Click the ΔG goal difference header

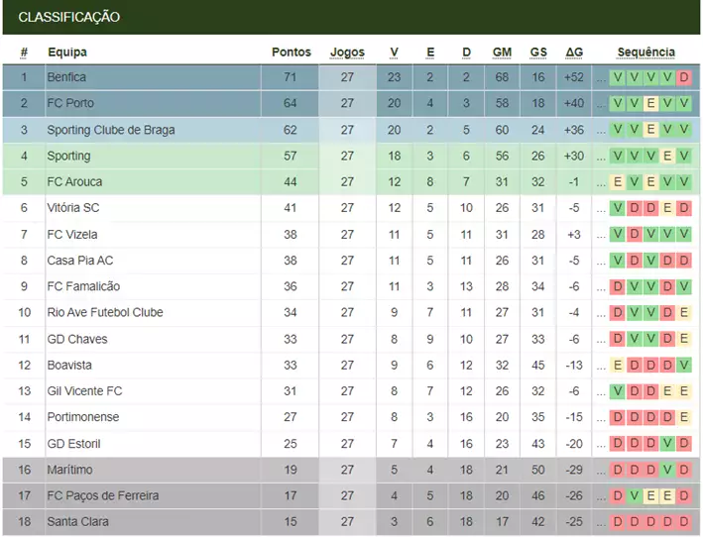coord(574,53)
